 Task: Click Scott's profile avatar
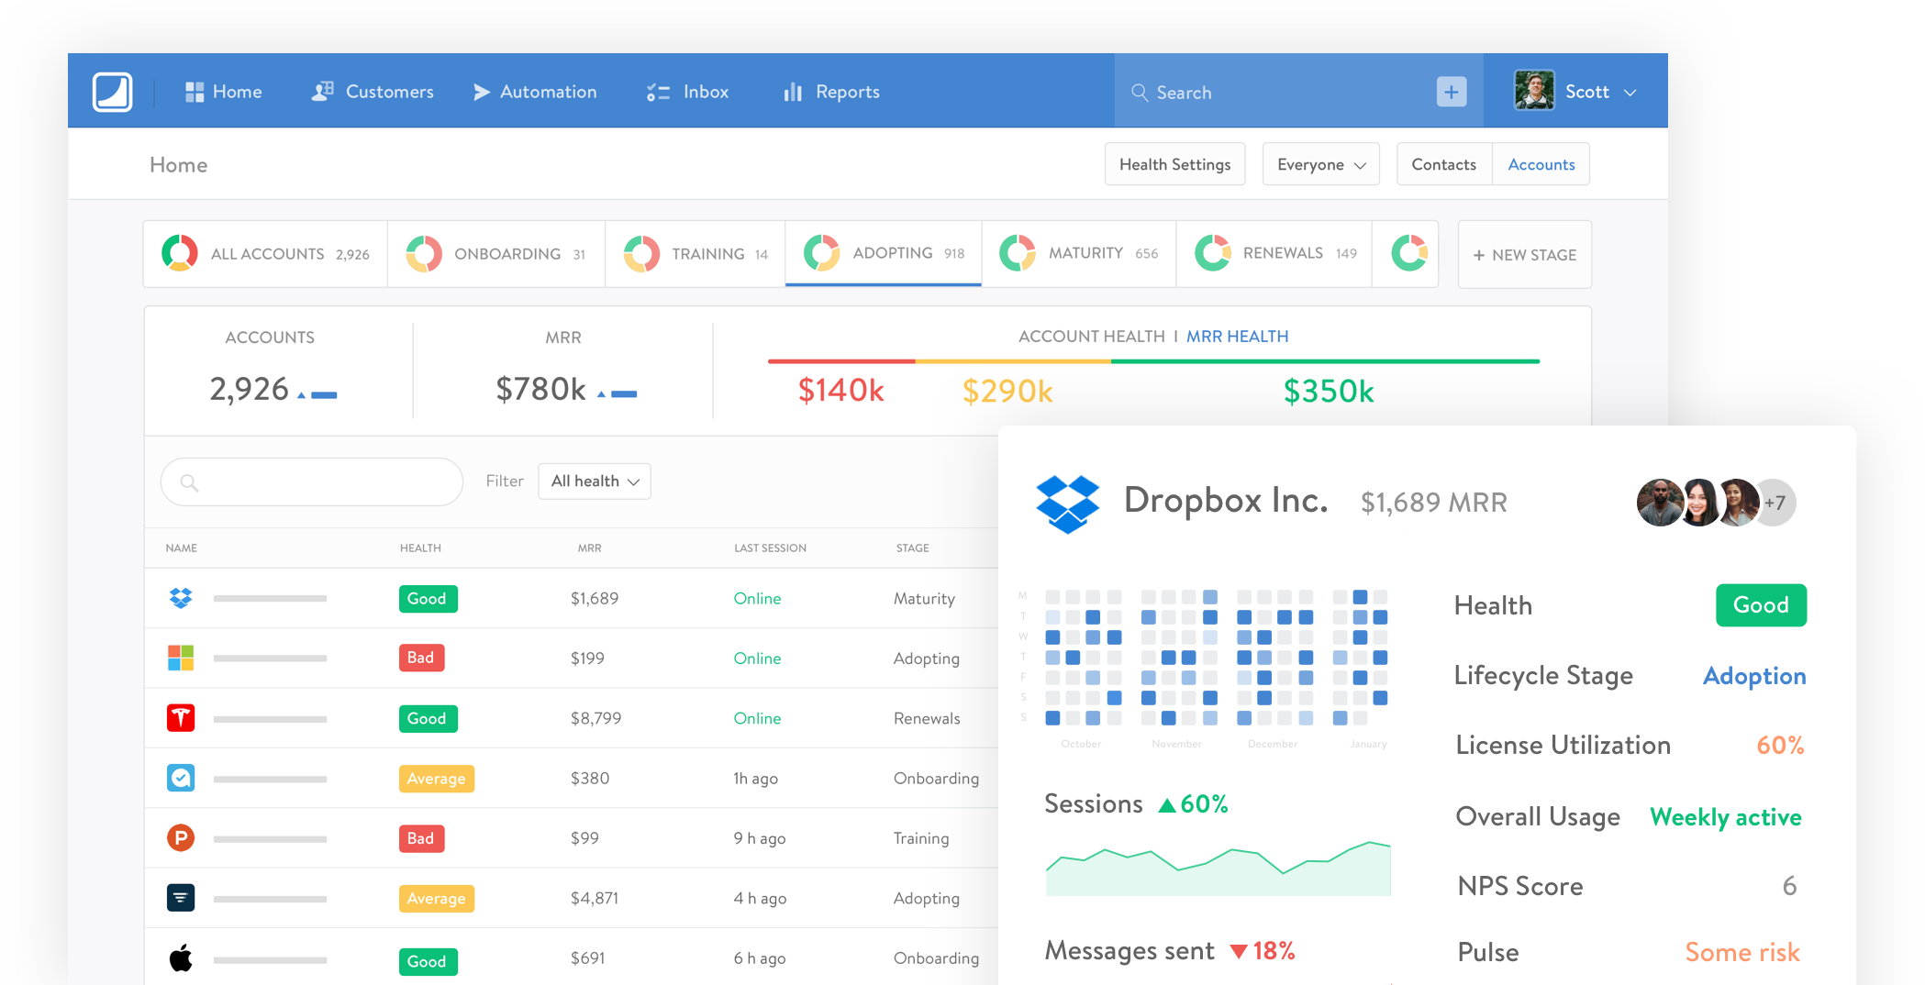(x=1534, y=91)
